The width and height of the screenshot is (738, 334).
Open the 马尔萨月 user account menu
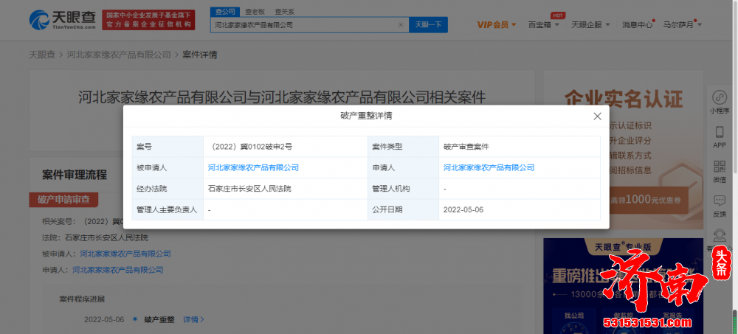(682, 24)
